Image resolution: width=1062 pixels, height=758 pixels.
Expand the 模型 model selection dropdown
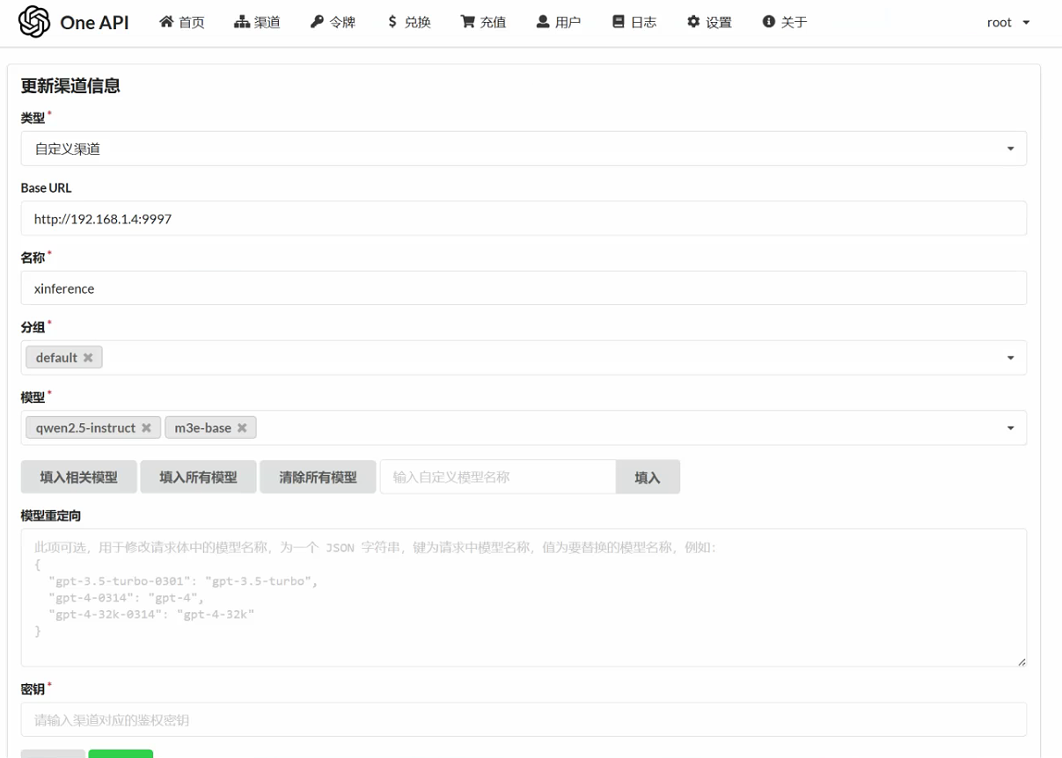point(1010,428)
